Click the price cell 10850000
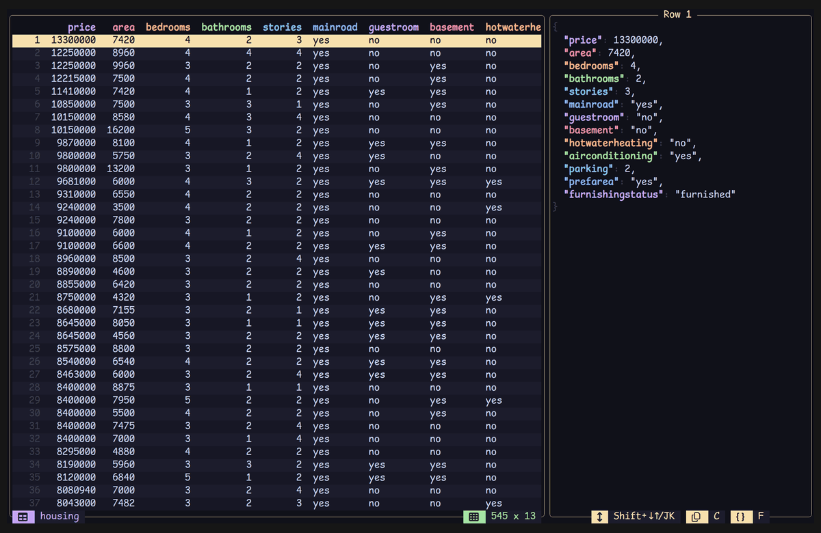821x533 pixels. pyautogui.click(x=73, y=105)
